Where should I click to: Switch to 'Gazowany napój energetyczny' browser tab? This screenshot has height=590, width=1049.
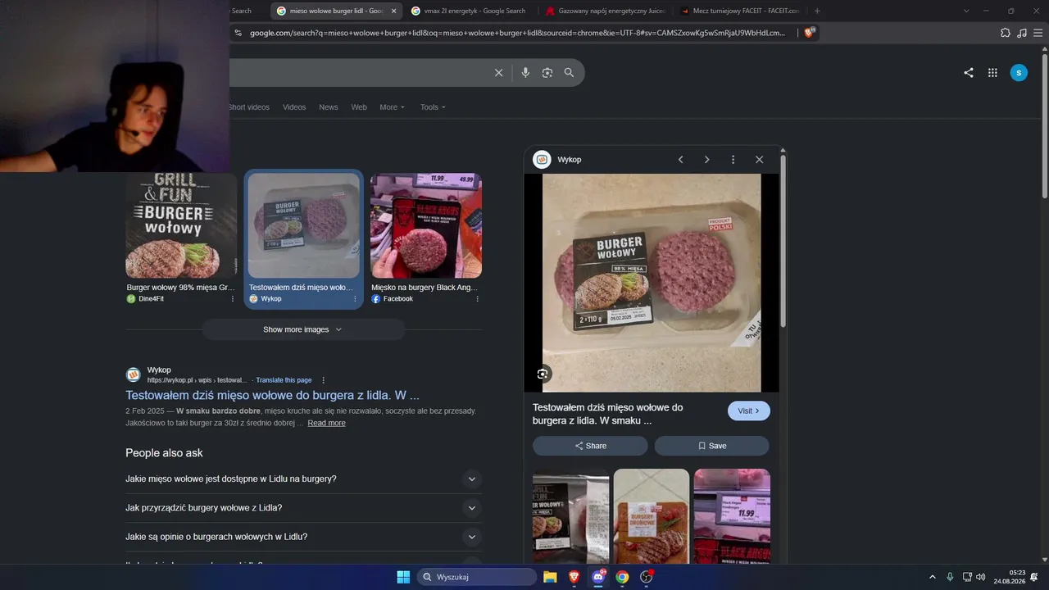click(x=605, y=11)
